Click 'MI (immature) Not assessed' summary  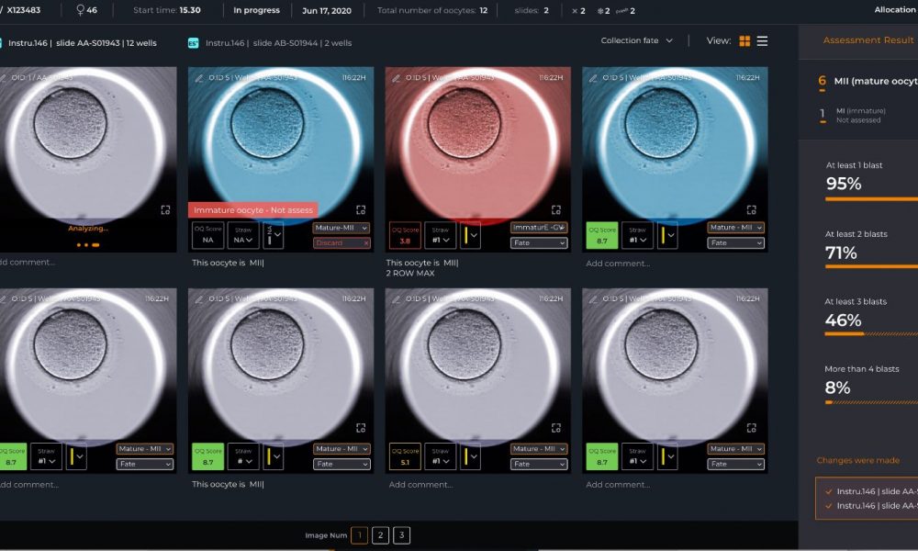point(854,115)
